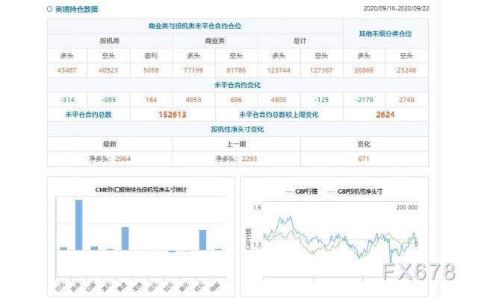This screenshot has width=478, height=298.
Task: Click the previous 净多头: 2293 cell
Action: (x=236, y=159)
